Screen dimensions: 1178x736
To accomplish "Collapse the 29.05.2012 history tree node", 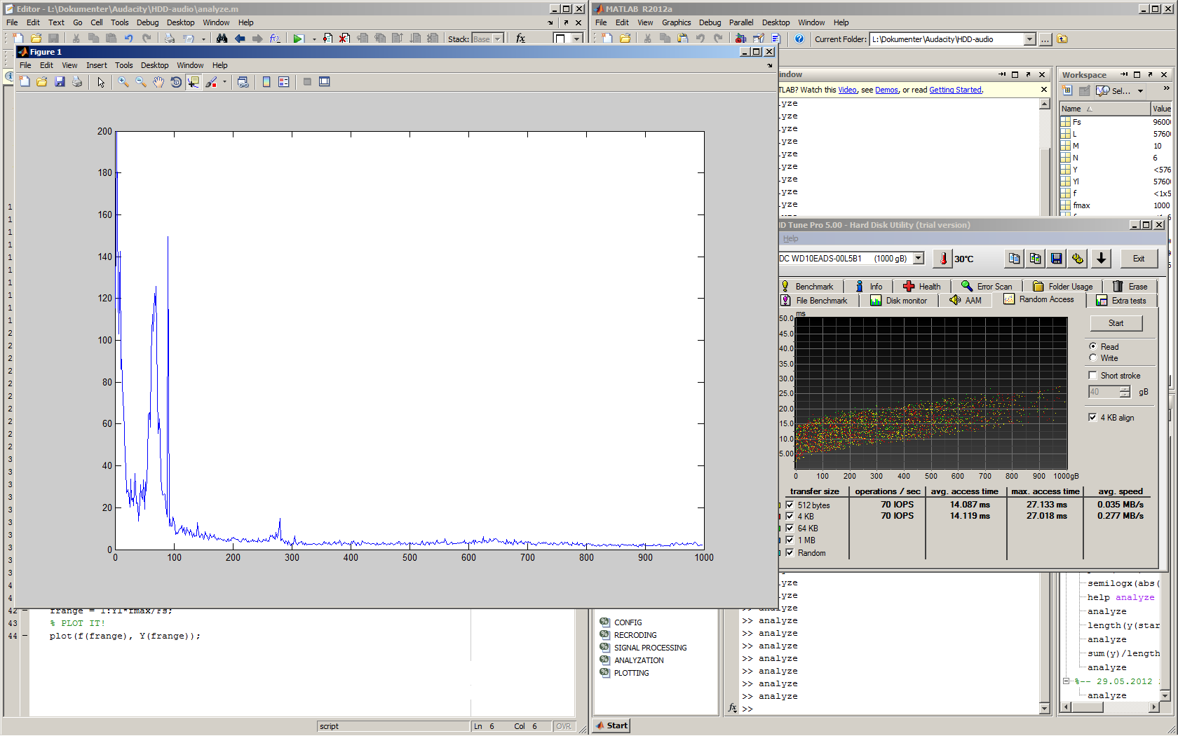I will click(x=1066, y=681).
